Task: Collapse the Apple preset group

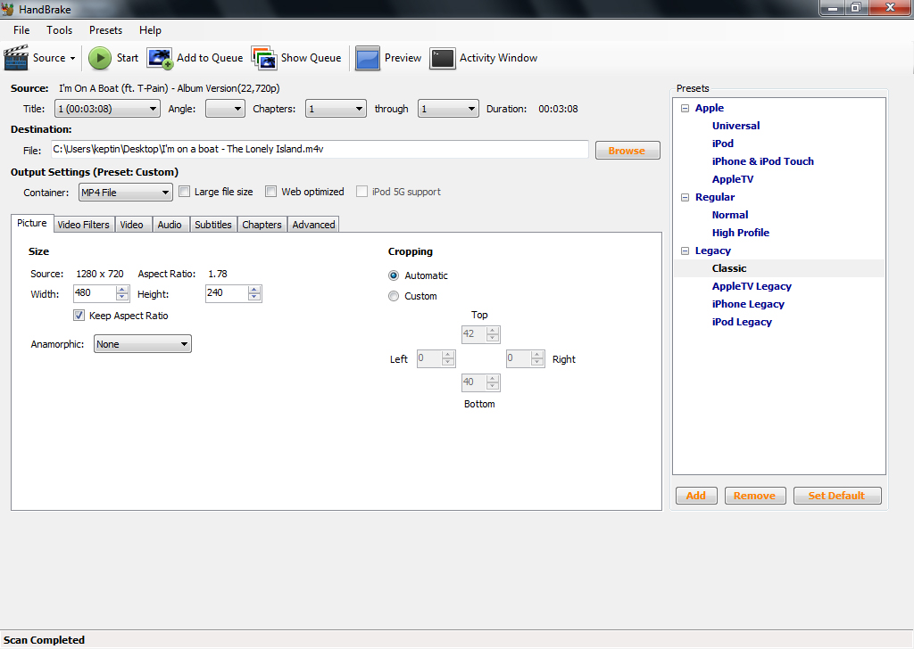Action: point(685,108)
